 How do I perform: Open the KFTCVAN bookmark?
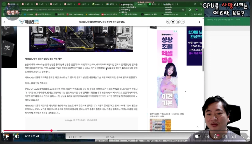click(29, 15)
